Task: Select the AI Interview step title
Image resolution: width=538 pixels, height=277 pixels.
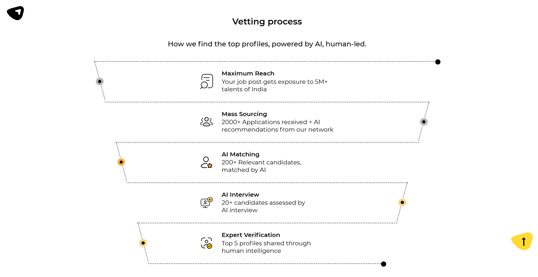Action: [240, 195]
